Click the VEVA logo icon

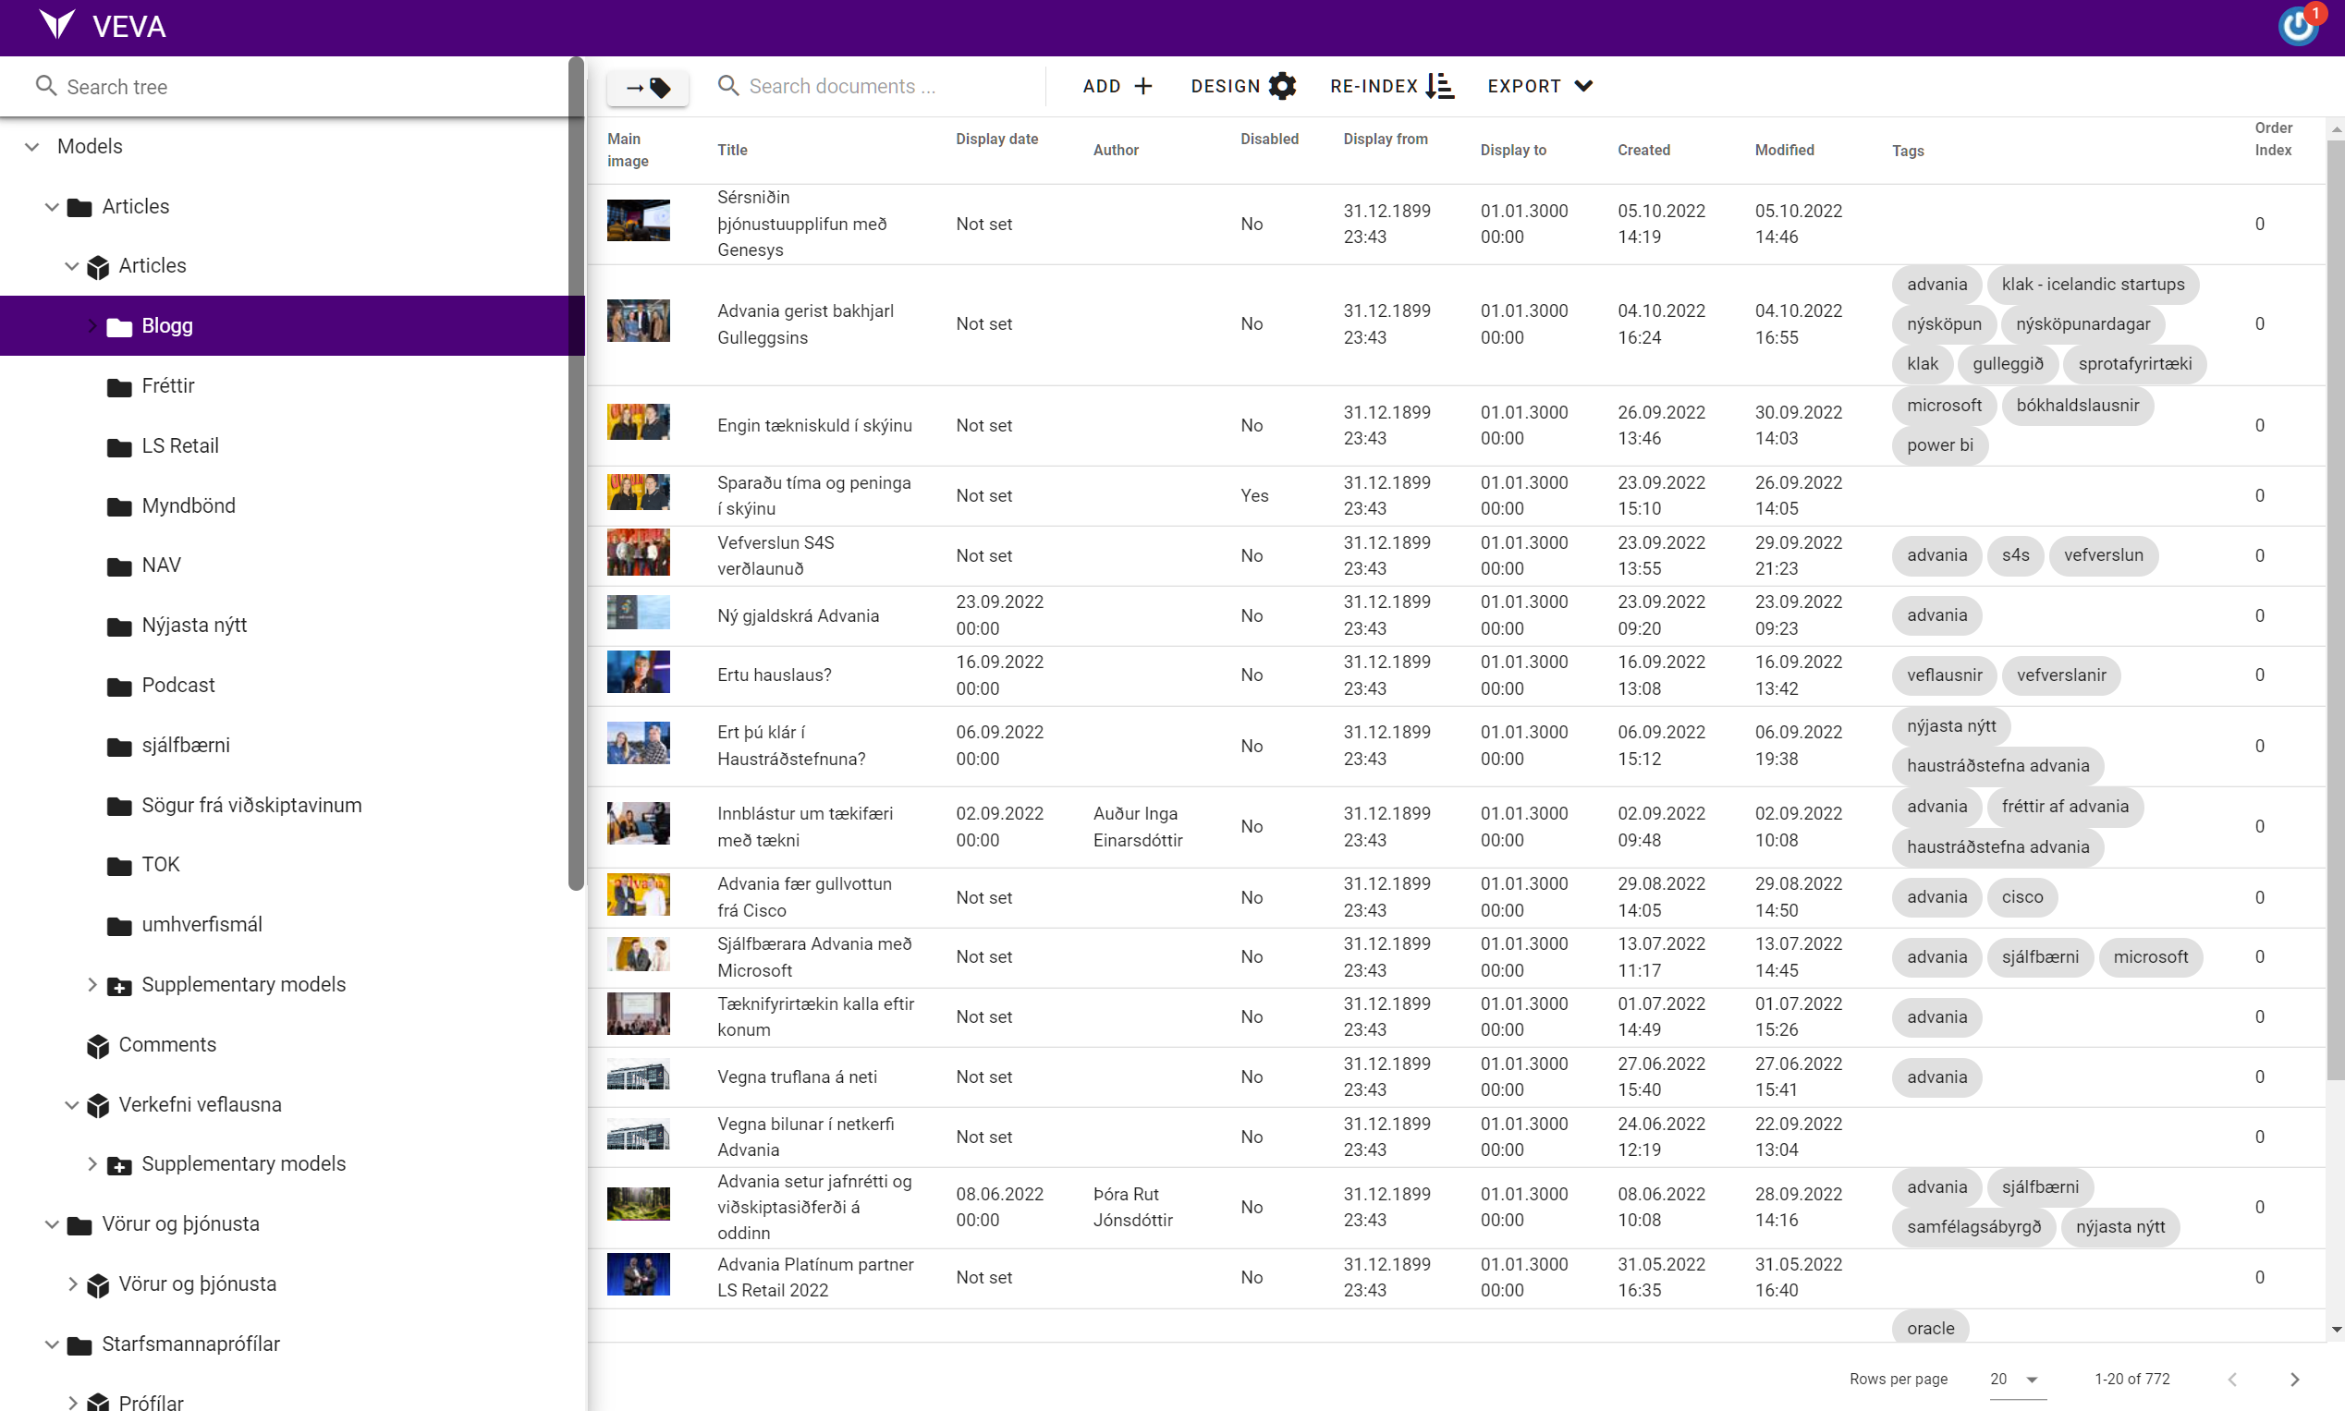[x=56, y=25]
